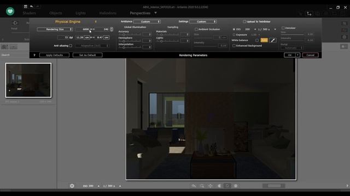
Task: Click the width-height lock stepper
Action: (112, 29)
